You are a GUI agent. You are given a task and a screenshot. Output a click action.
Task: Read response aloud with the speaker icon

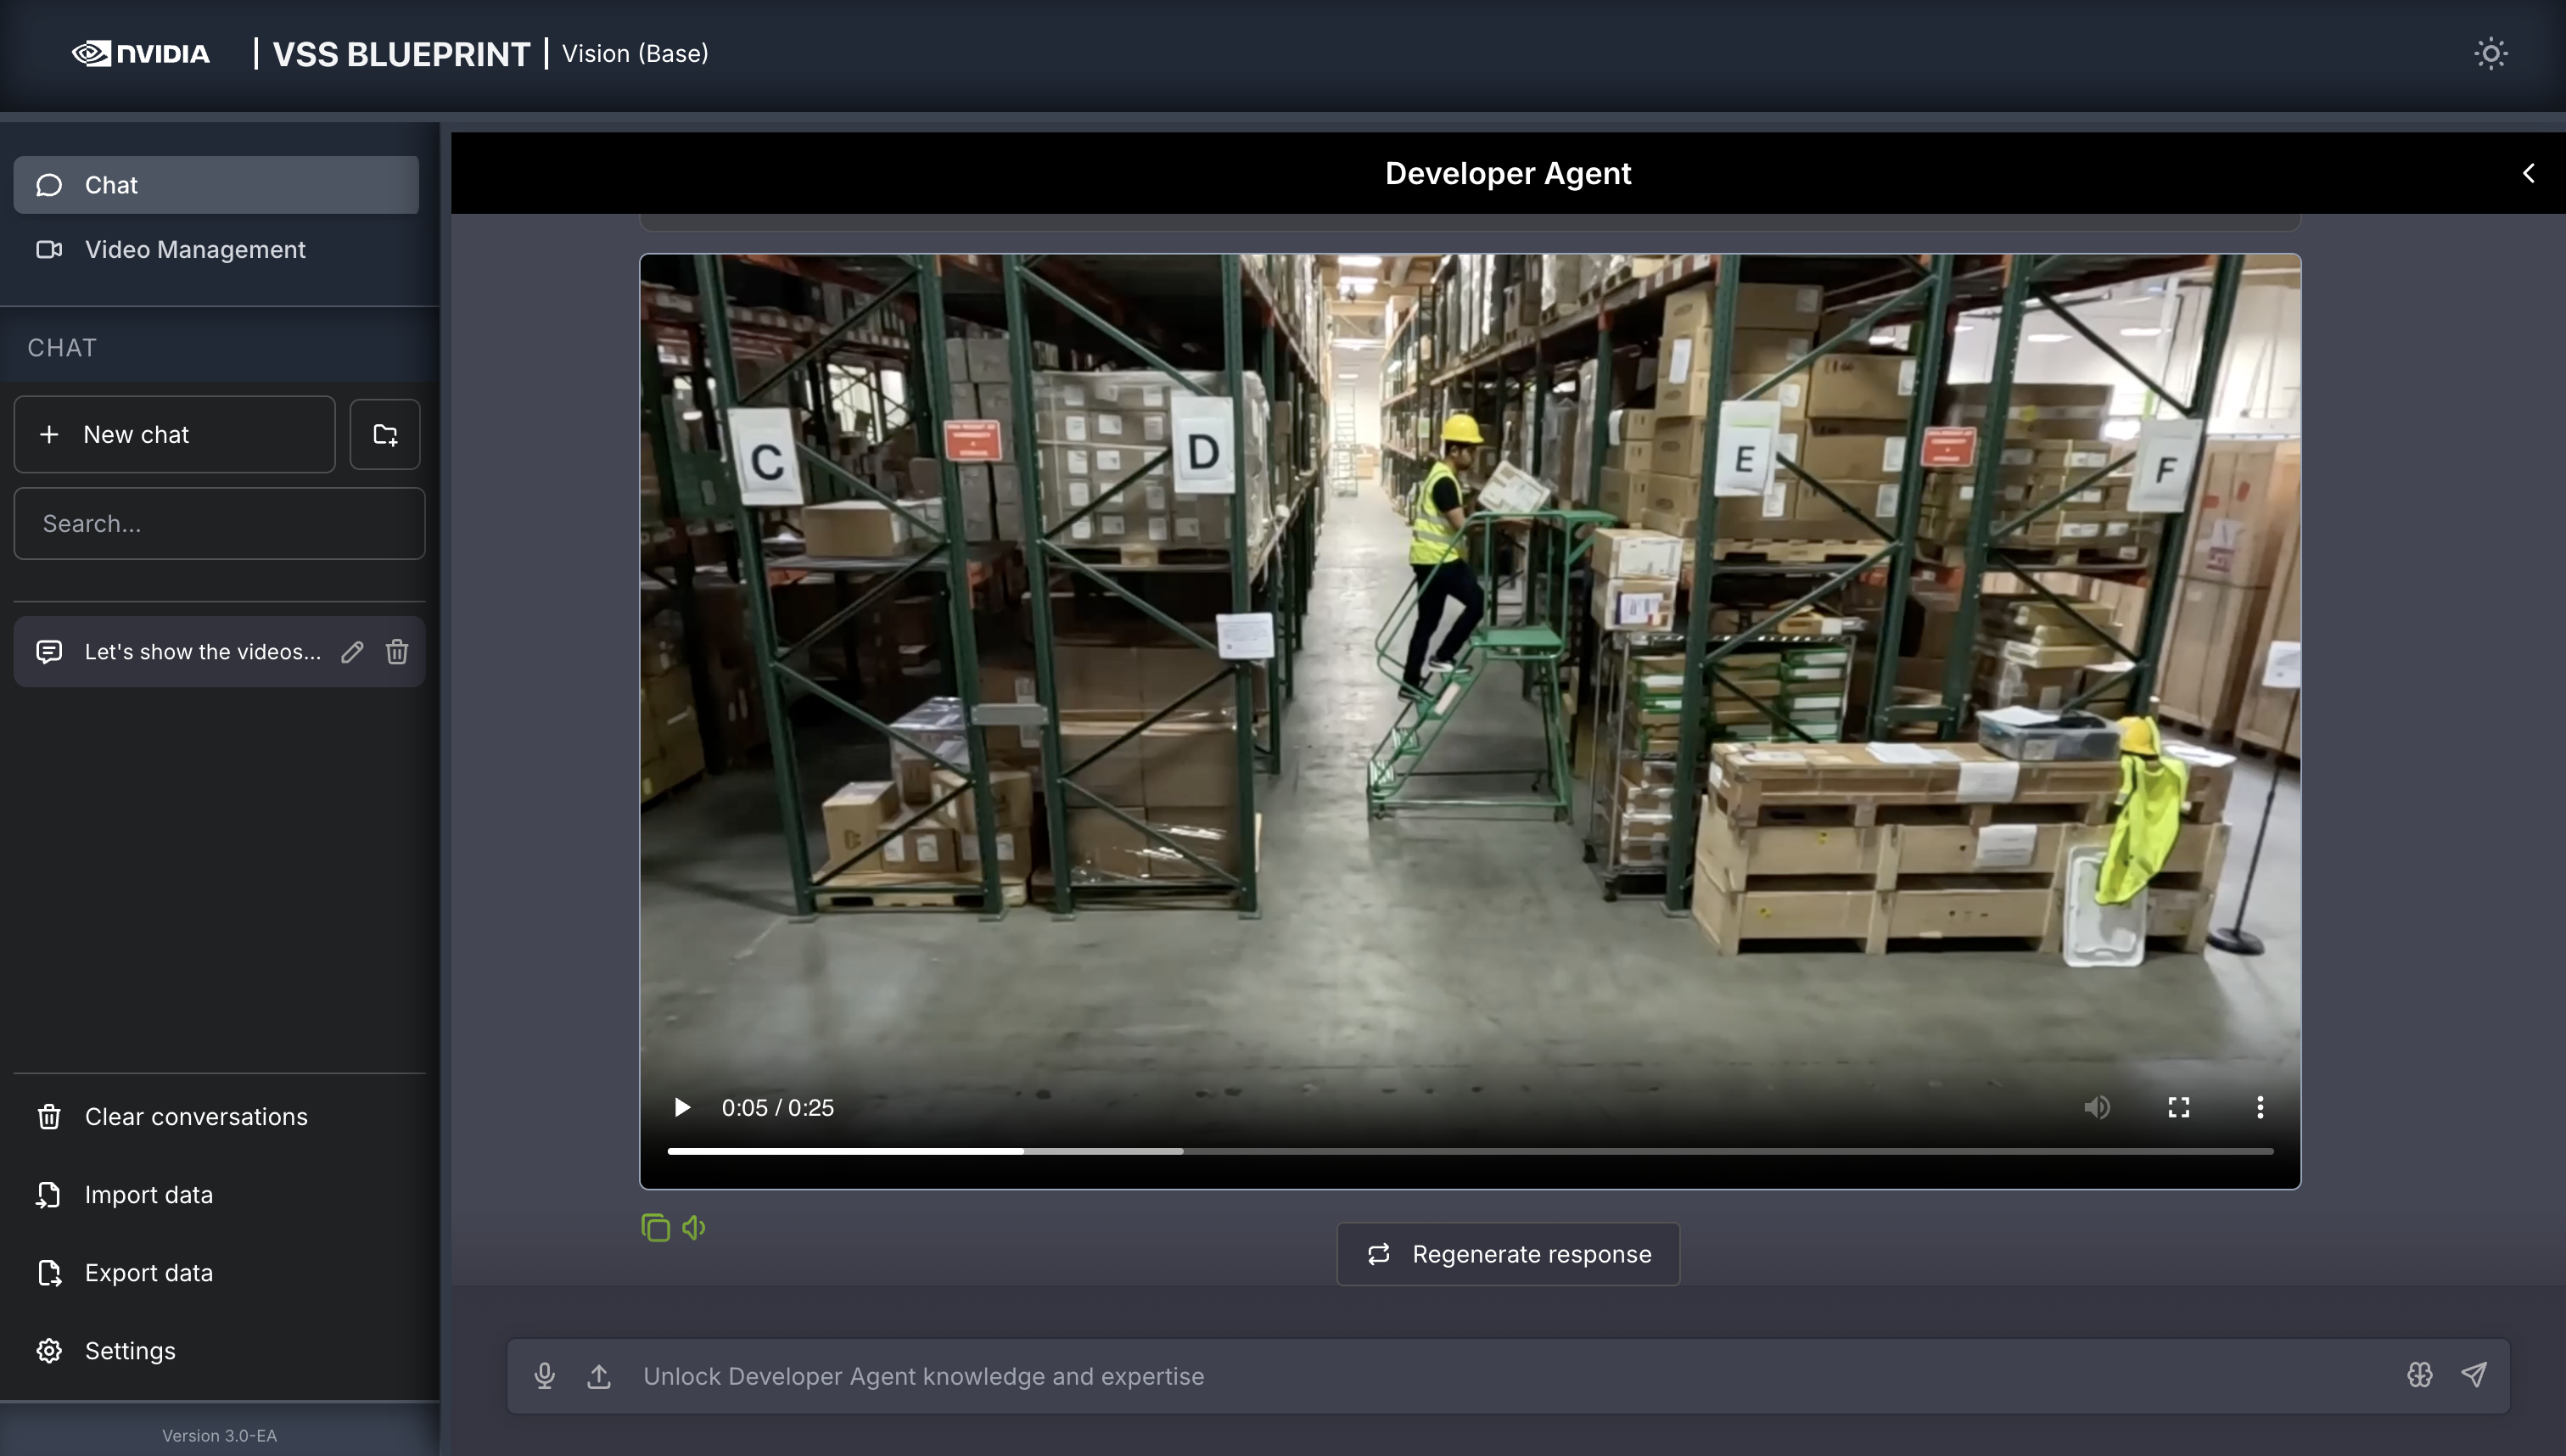click(x=694, y=1227)
